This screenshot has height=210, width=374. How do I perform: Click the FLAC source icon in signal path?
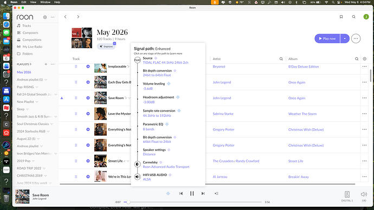(138, 60)
